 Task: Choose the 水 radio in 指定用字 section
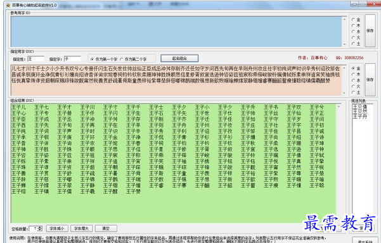pos(356,80)
